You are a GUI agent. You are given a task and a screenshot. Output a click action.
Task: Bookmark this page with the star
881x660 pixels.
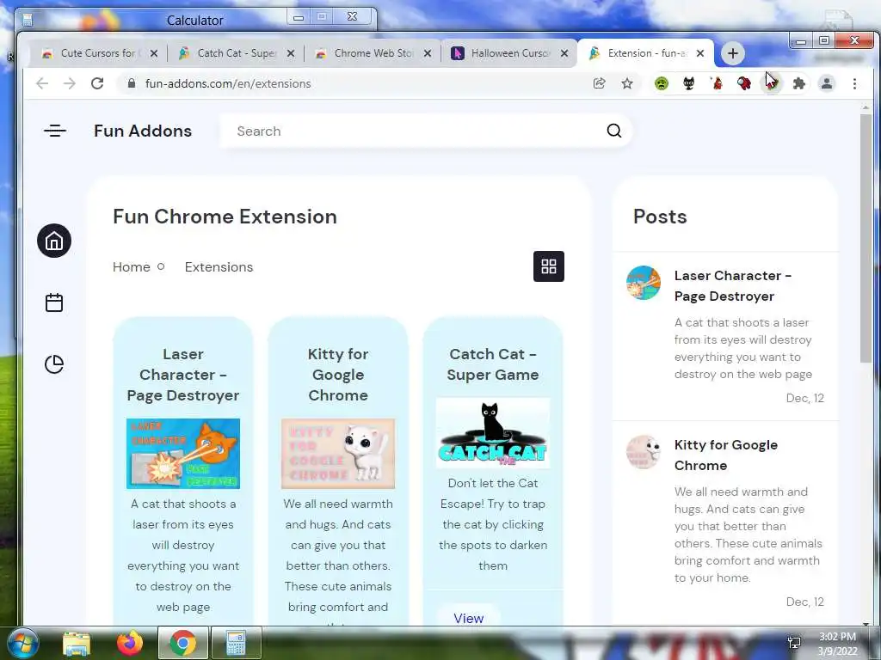click(627, 83)
